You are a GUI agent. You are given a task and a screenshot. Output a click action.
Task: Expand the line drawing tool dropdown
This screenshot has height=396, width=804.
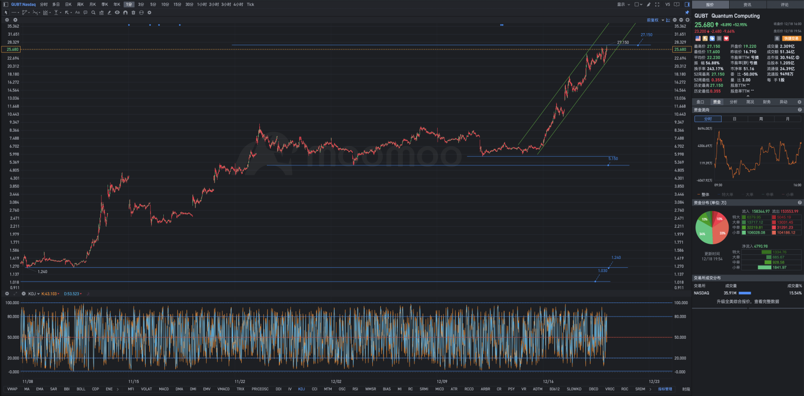[18, 13]
